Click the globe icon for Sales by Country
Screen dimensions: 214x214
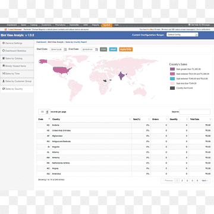tap(4, 89)
